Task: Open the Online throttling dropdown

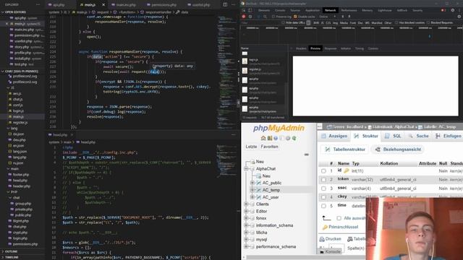Action: point(328,17)
